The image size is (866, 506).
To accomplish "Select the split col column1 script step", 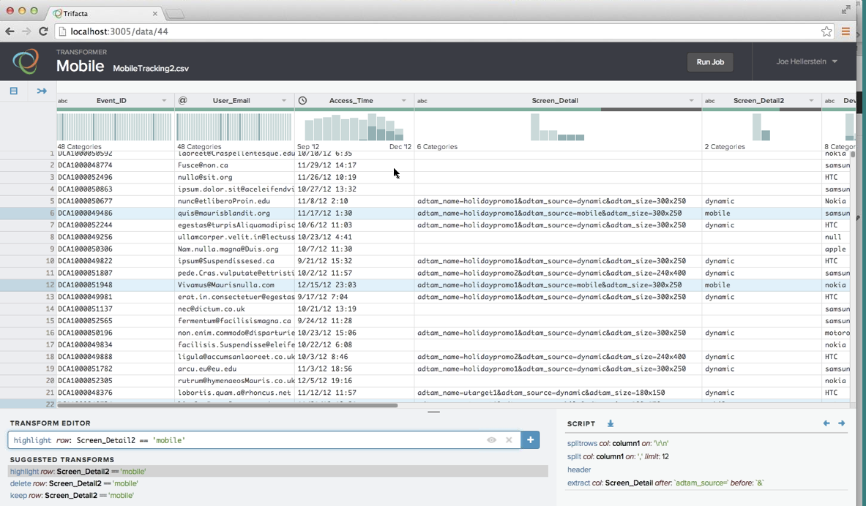I will [618, 456].
